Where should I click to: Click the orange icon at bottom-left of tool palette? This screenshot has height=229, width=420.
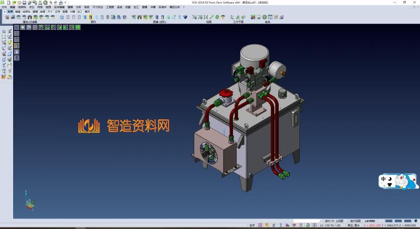click(x=4, y=77)
